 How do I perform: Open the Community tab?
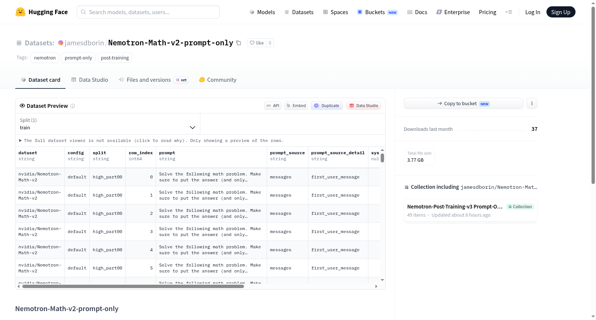pos(218,80)
